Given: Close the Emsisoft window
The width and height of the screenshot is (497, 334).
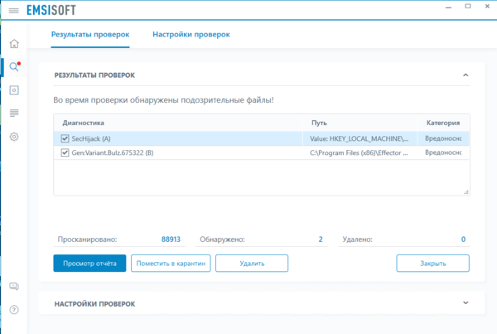Looking at the screenshot, I should 488,7.
